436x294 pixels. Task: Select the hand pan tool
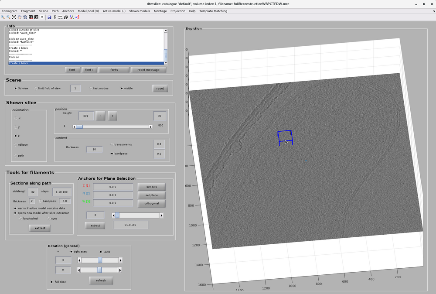19,17
